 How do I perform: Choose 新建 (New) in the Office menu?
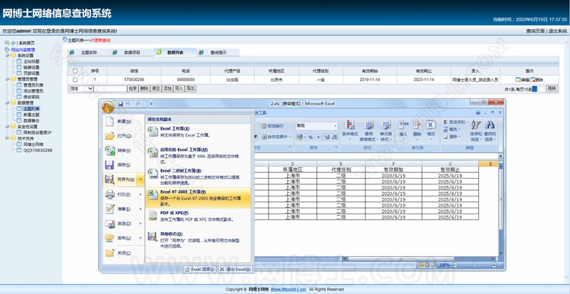click(123, 122)
